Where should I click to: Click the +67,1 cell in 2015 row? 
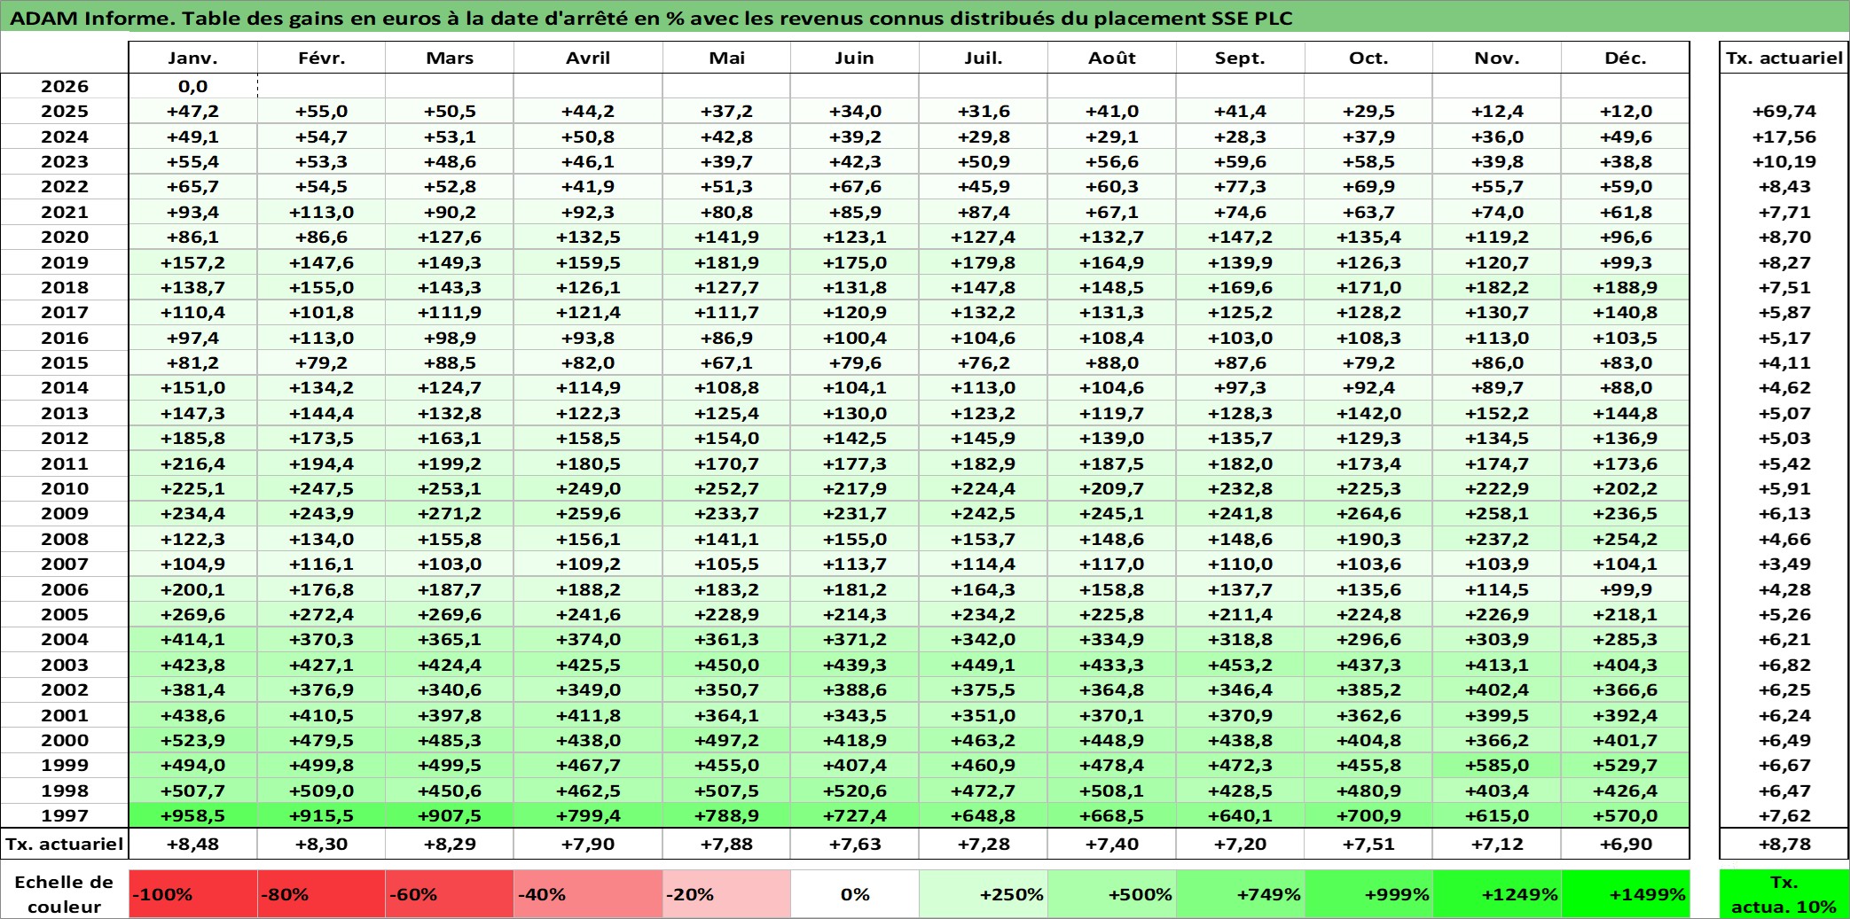tap(726, 362)
